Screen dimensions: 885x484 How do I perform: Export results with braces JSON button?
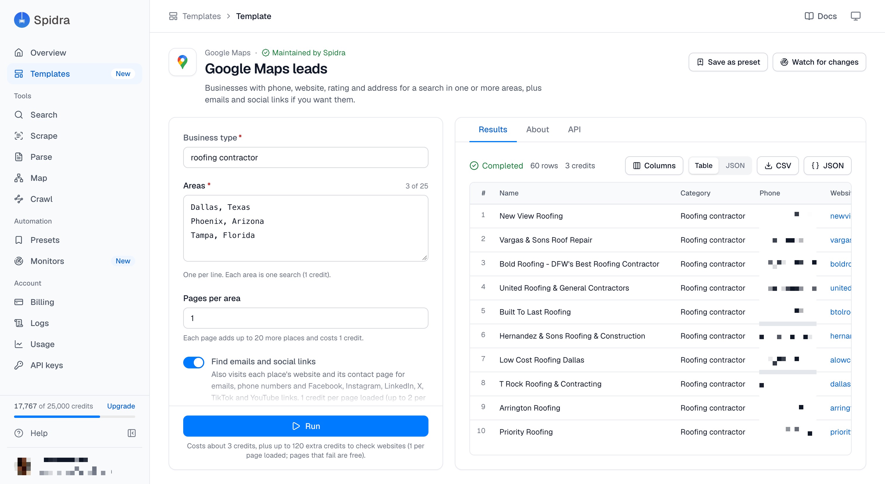(x=827, y=166)
